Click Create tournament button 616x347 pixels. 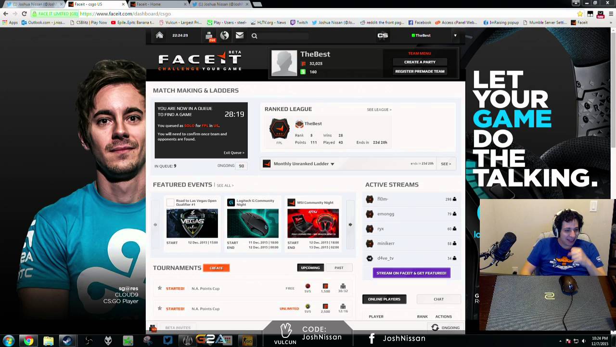[216, 268]
